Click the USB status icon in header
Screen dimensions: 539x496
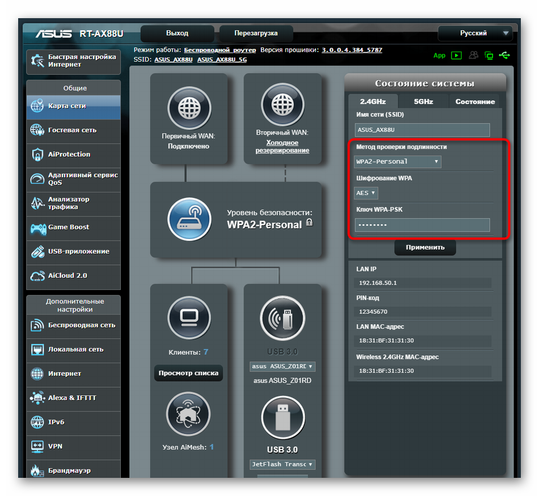click(504, 55)
